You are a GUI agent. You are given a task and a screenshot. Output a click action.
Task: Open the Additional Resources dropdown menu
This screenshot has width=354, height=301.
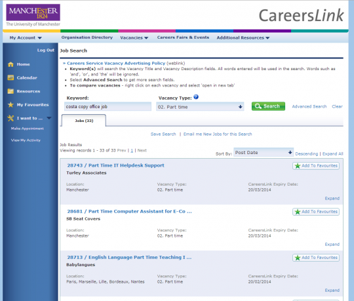pyautogui.click(x=243, y=38)
